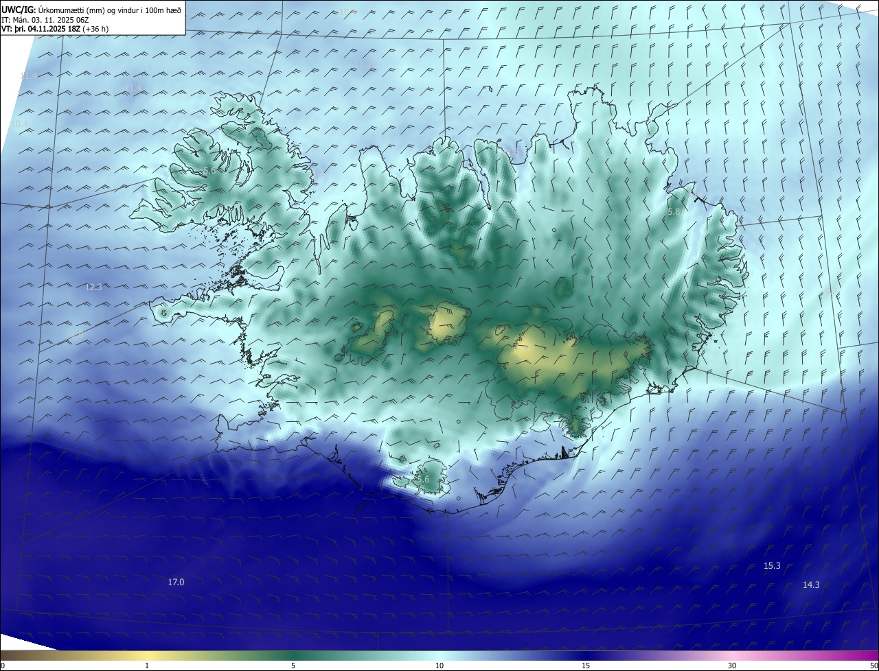Viewport: 879px width, 671px height.
Task: Click the 14.3 value on the map
Action: [x=811, y=585]
